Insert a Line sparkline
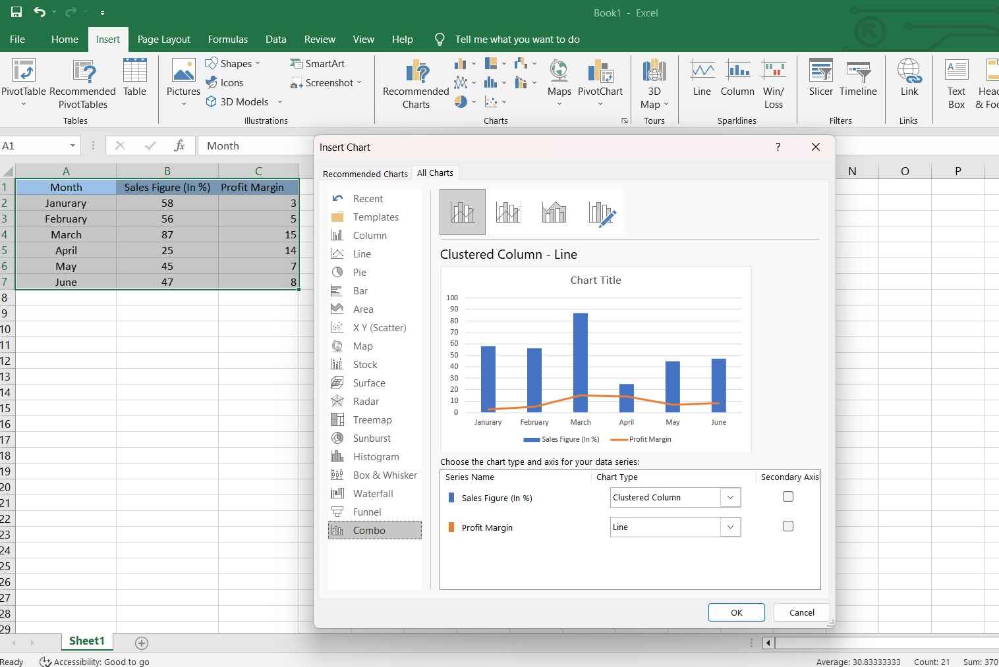This screenshot has height=667, width=999. [702, 78]
